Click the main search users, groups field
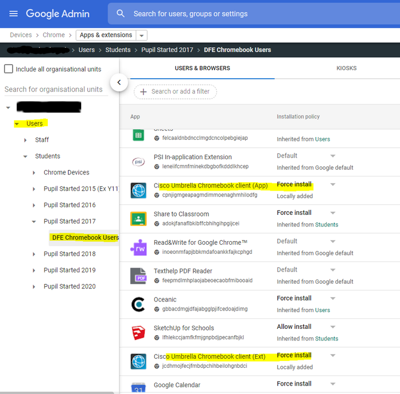 (x=254, y=14)
